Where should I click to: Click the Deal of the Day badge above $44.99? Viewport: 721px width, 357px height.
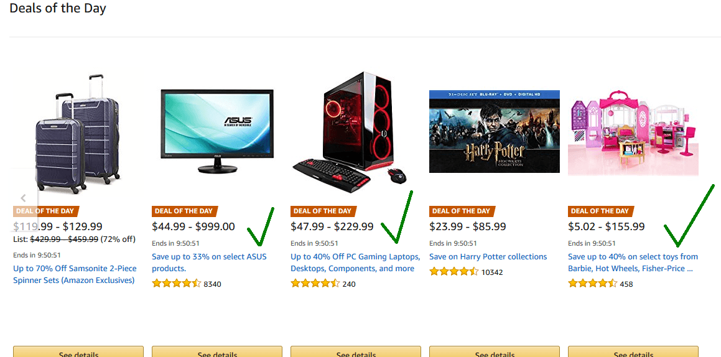184,211
